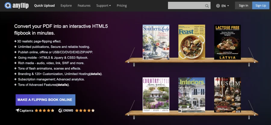Click "Subscription management" feature line
271x125 pixels.
point(51,80)
